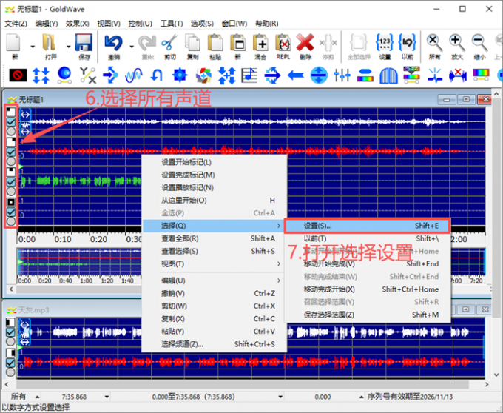
Task: Choose 设置(S)... in the submenu
Action: tap(367, 226)
